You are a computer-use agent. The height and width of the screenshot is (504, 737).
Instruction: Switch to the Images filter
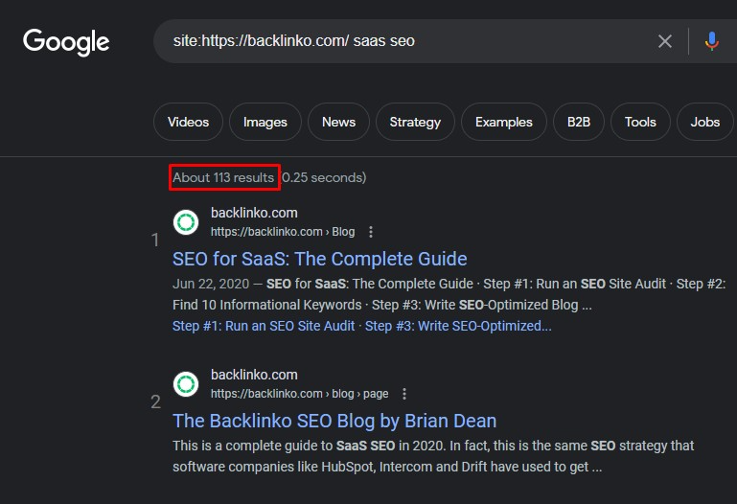pos(265,122)
